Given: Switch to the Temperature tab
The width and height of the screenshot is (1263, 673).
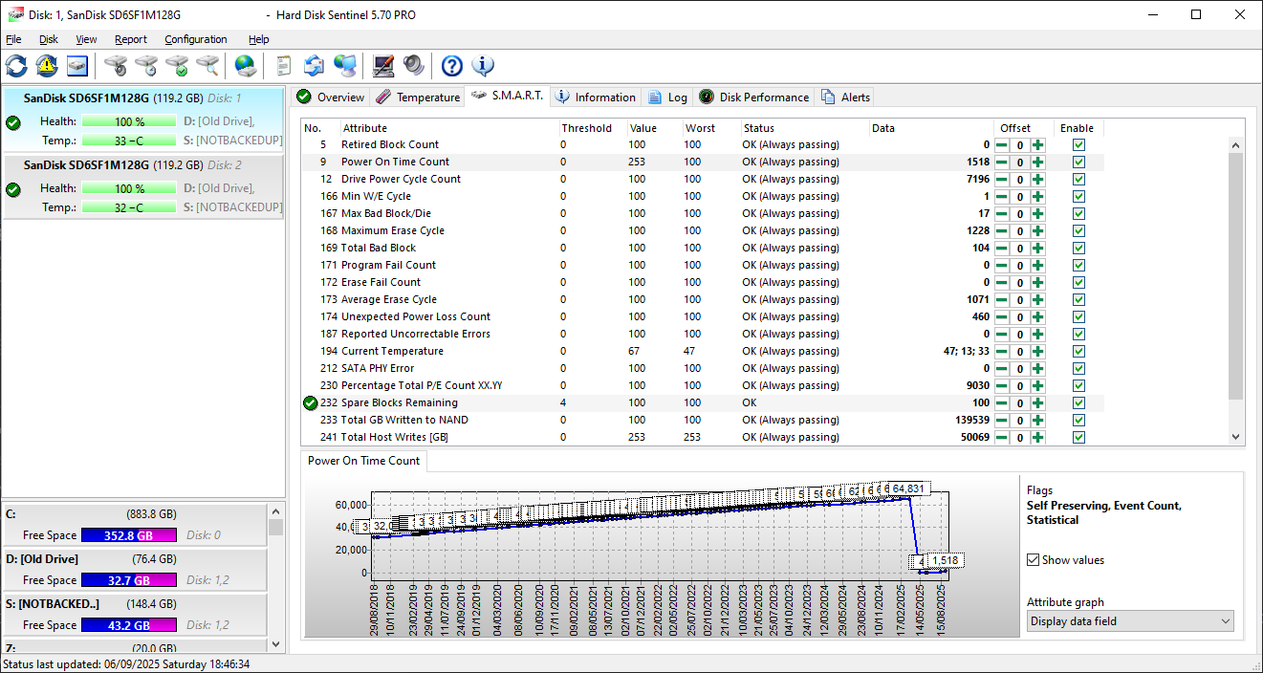Looking at the screenshot, I should 418,98.
